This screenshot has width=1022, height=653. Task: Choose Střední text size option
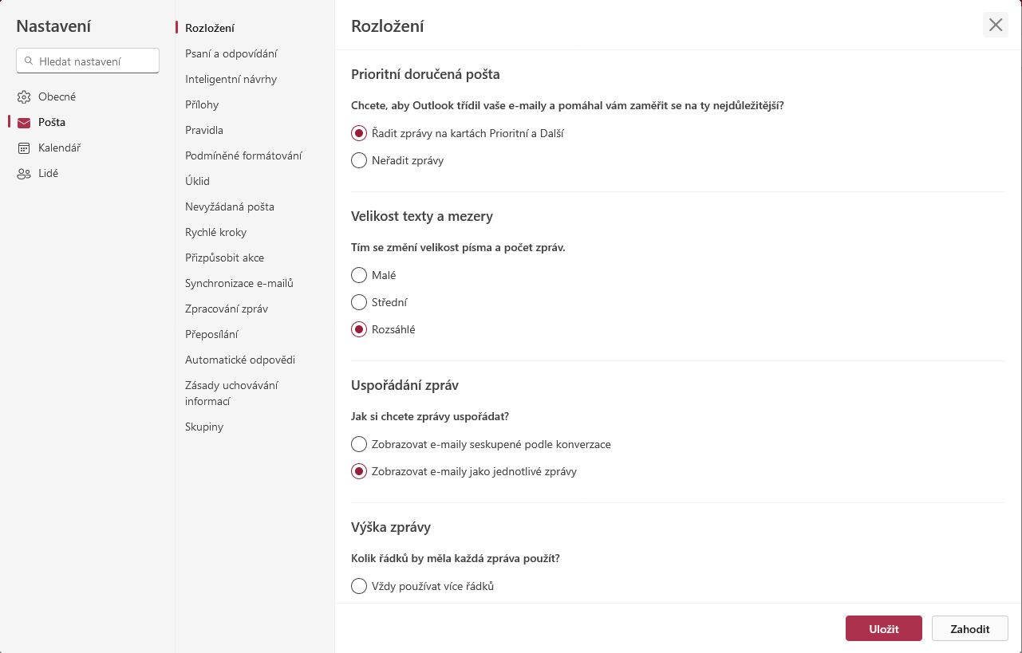point(359,303)
